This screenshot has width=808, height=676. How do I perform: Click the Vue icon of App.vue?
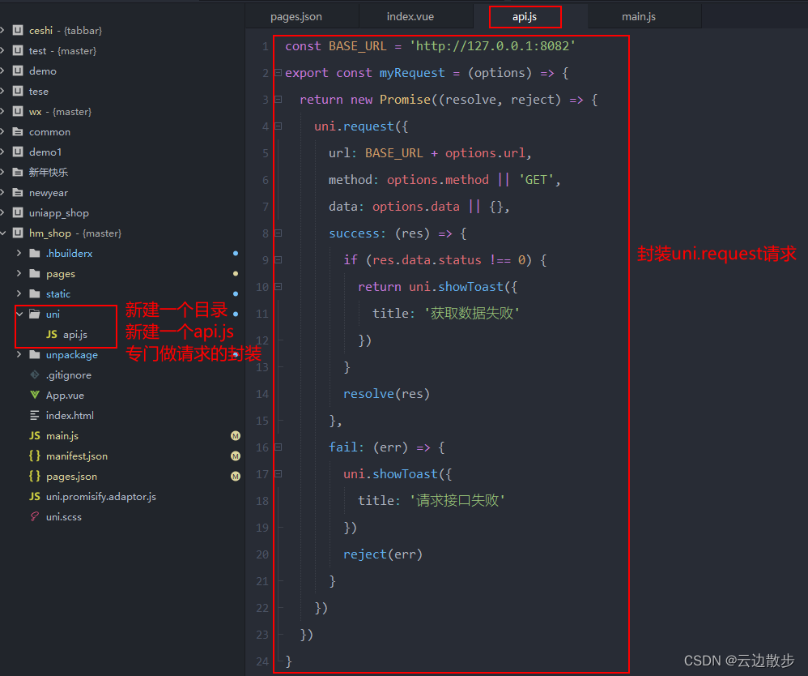click(x=35, y=395)
